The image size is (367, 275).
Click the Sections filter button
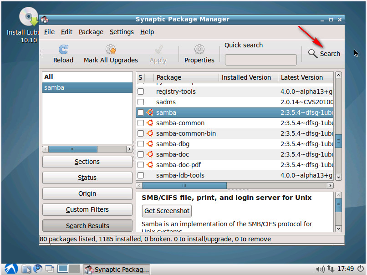(87, 162)
